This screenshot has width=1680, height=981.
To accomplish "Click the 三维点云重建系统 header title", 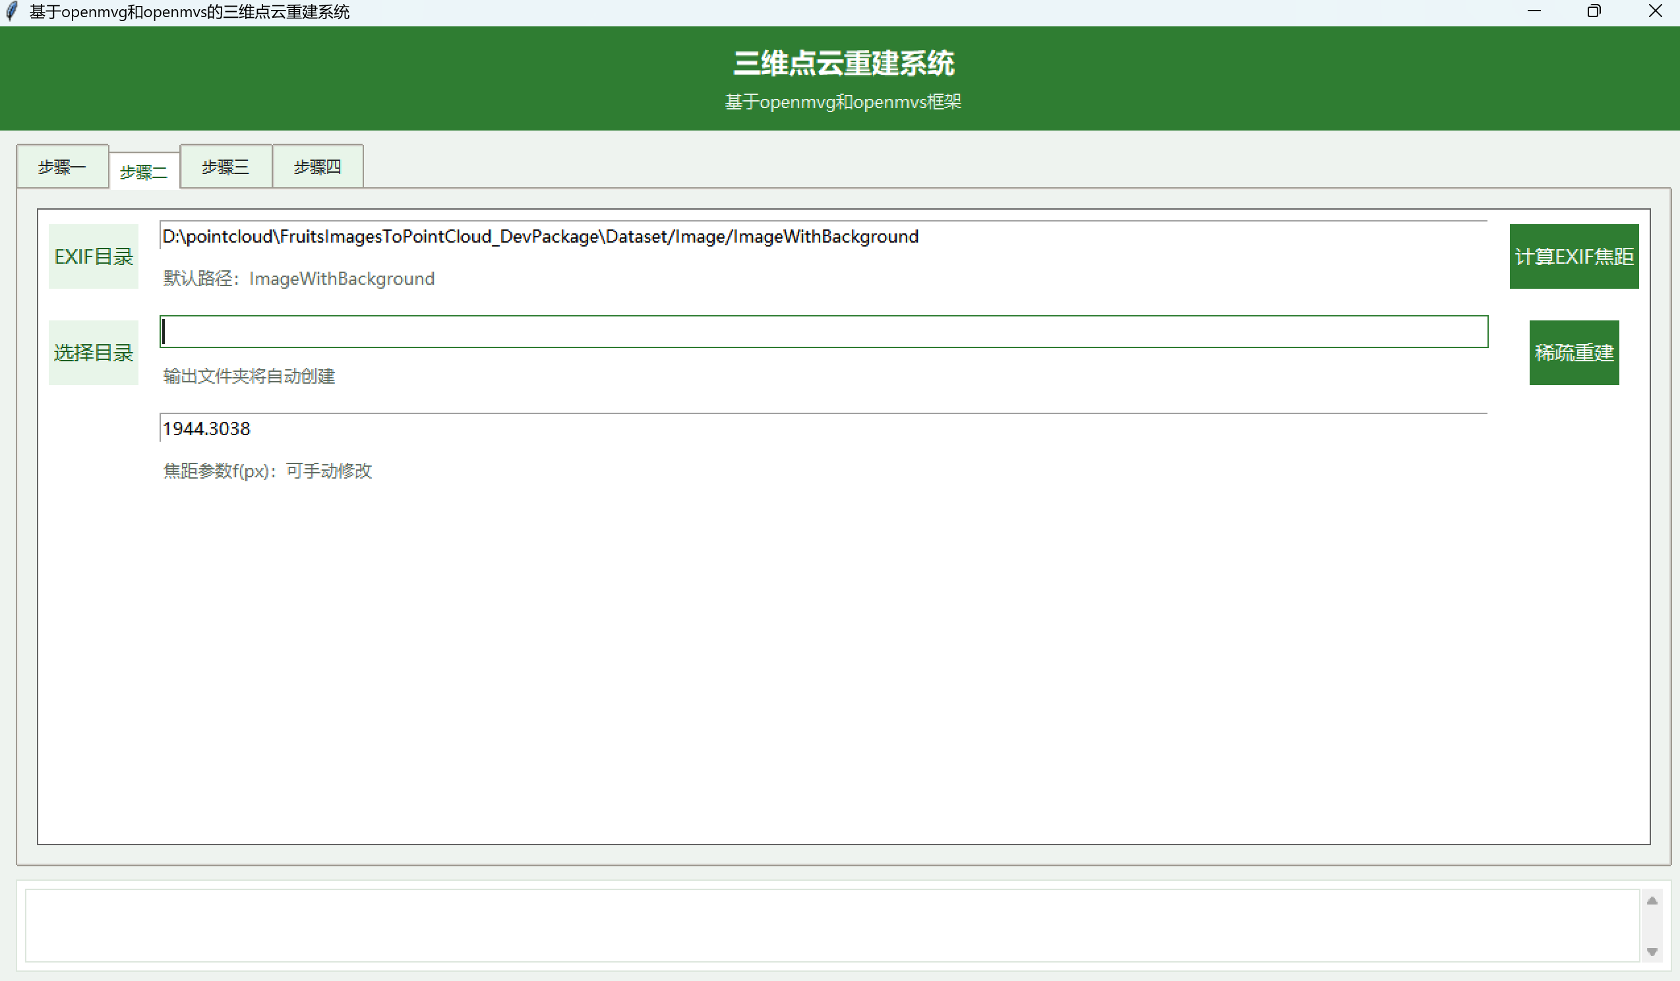I will coord(843,64).
